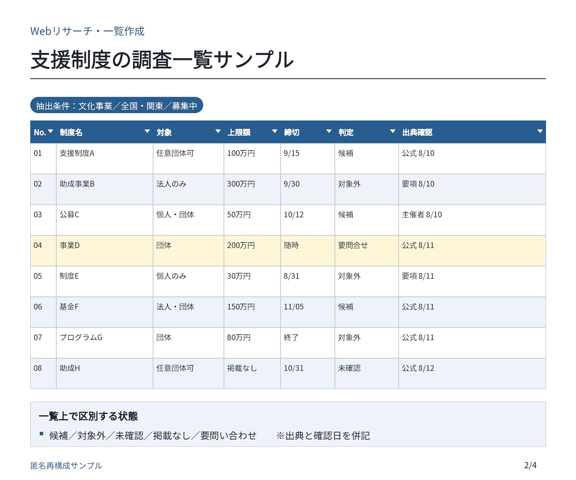Select deadline cell 随時
The width and height of the screenshot is (576, 480).
[x=308, y=250]
